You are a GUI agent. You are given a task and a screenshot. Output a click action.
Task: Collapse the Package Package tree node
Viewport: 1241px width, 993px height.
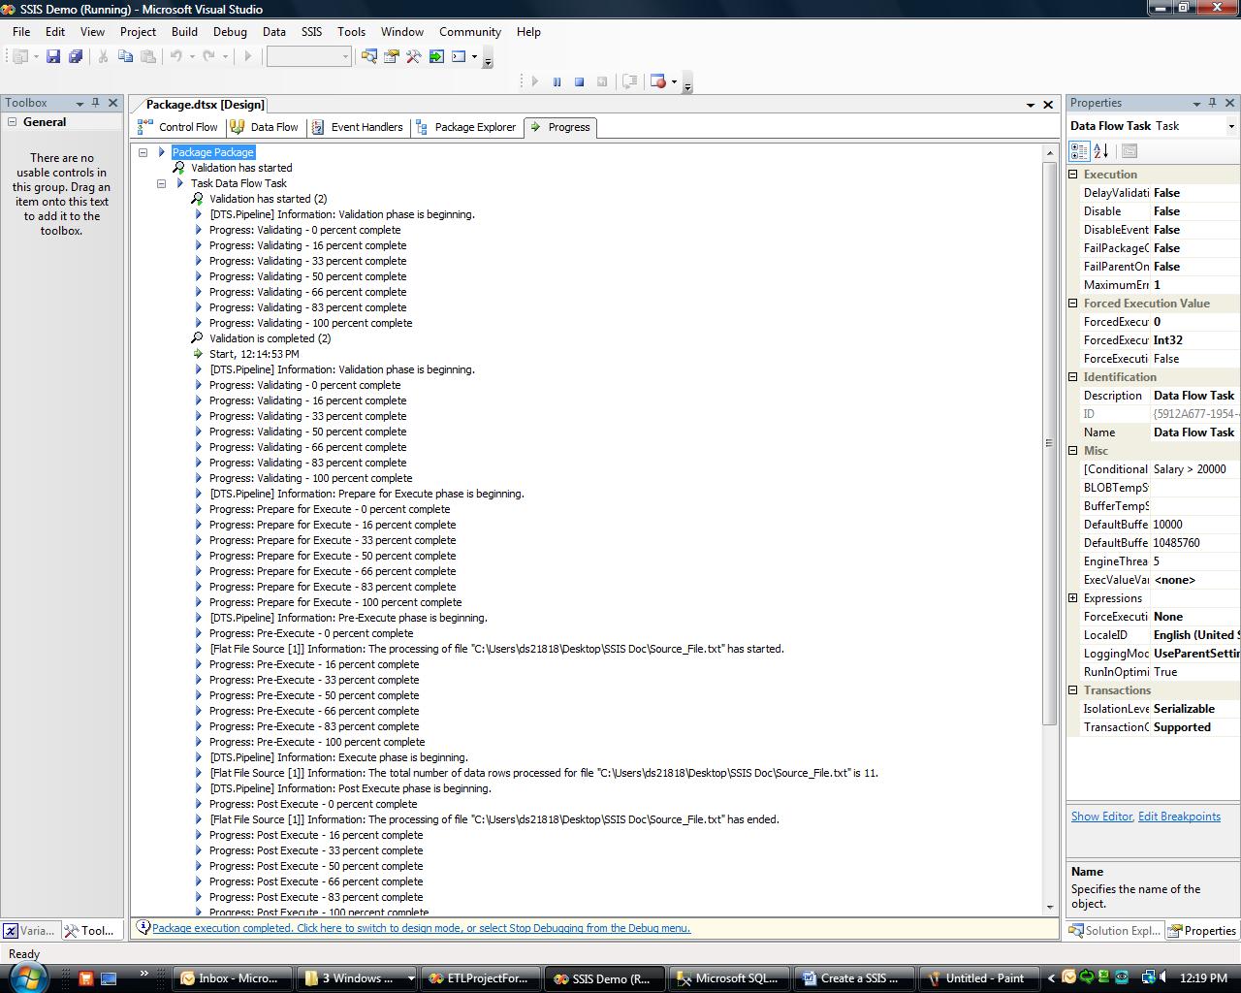[x=143, y=152]
